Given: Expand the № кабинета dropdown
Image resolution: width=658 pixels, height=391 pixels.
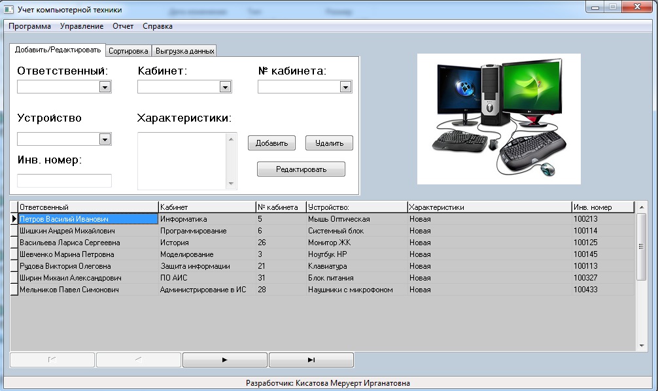Looking at the screenshot, I should 345,87.
